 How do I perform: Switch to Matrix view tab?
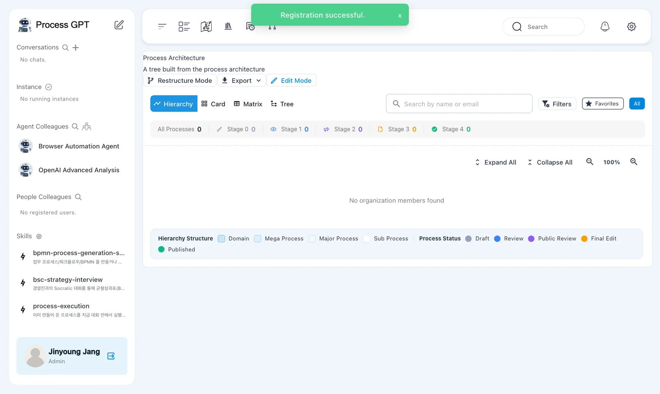[x=248, y=104]
